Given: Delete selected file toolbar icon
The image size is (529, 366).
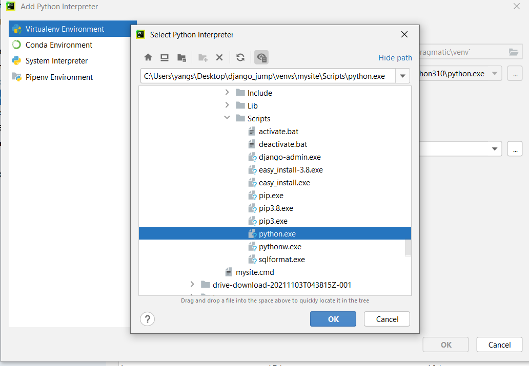Looking at the screenshot, I should click(219, 58).
